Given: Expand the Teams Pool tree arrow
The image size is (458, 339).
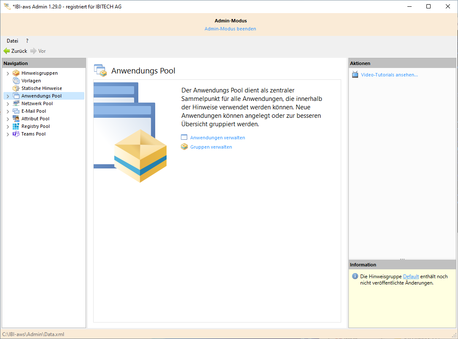Looking at the screenshot, I should tap(8, 134).
